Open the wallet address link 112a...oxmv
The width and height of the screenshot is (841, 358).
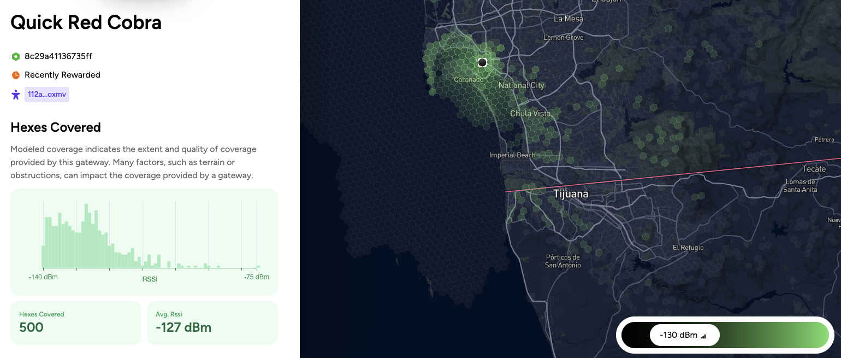click(x=47, y=95)
